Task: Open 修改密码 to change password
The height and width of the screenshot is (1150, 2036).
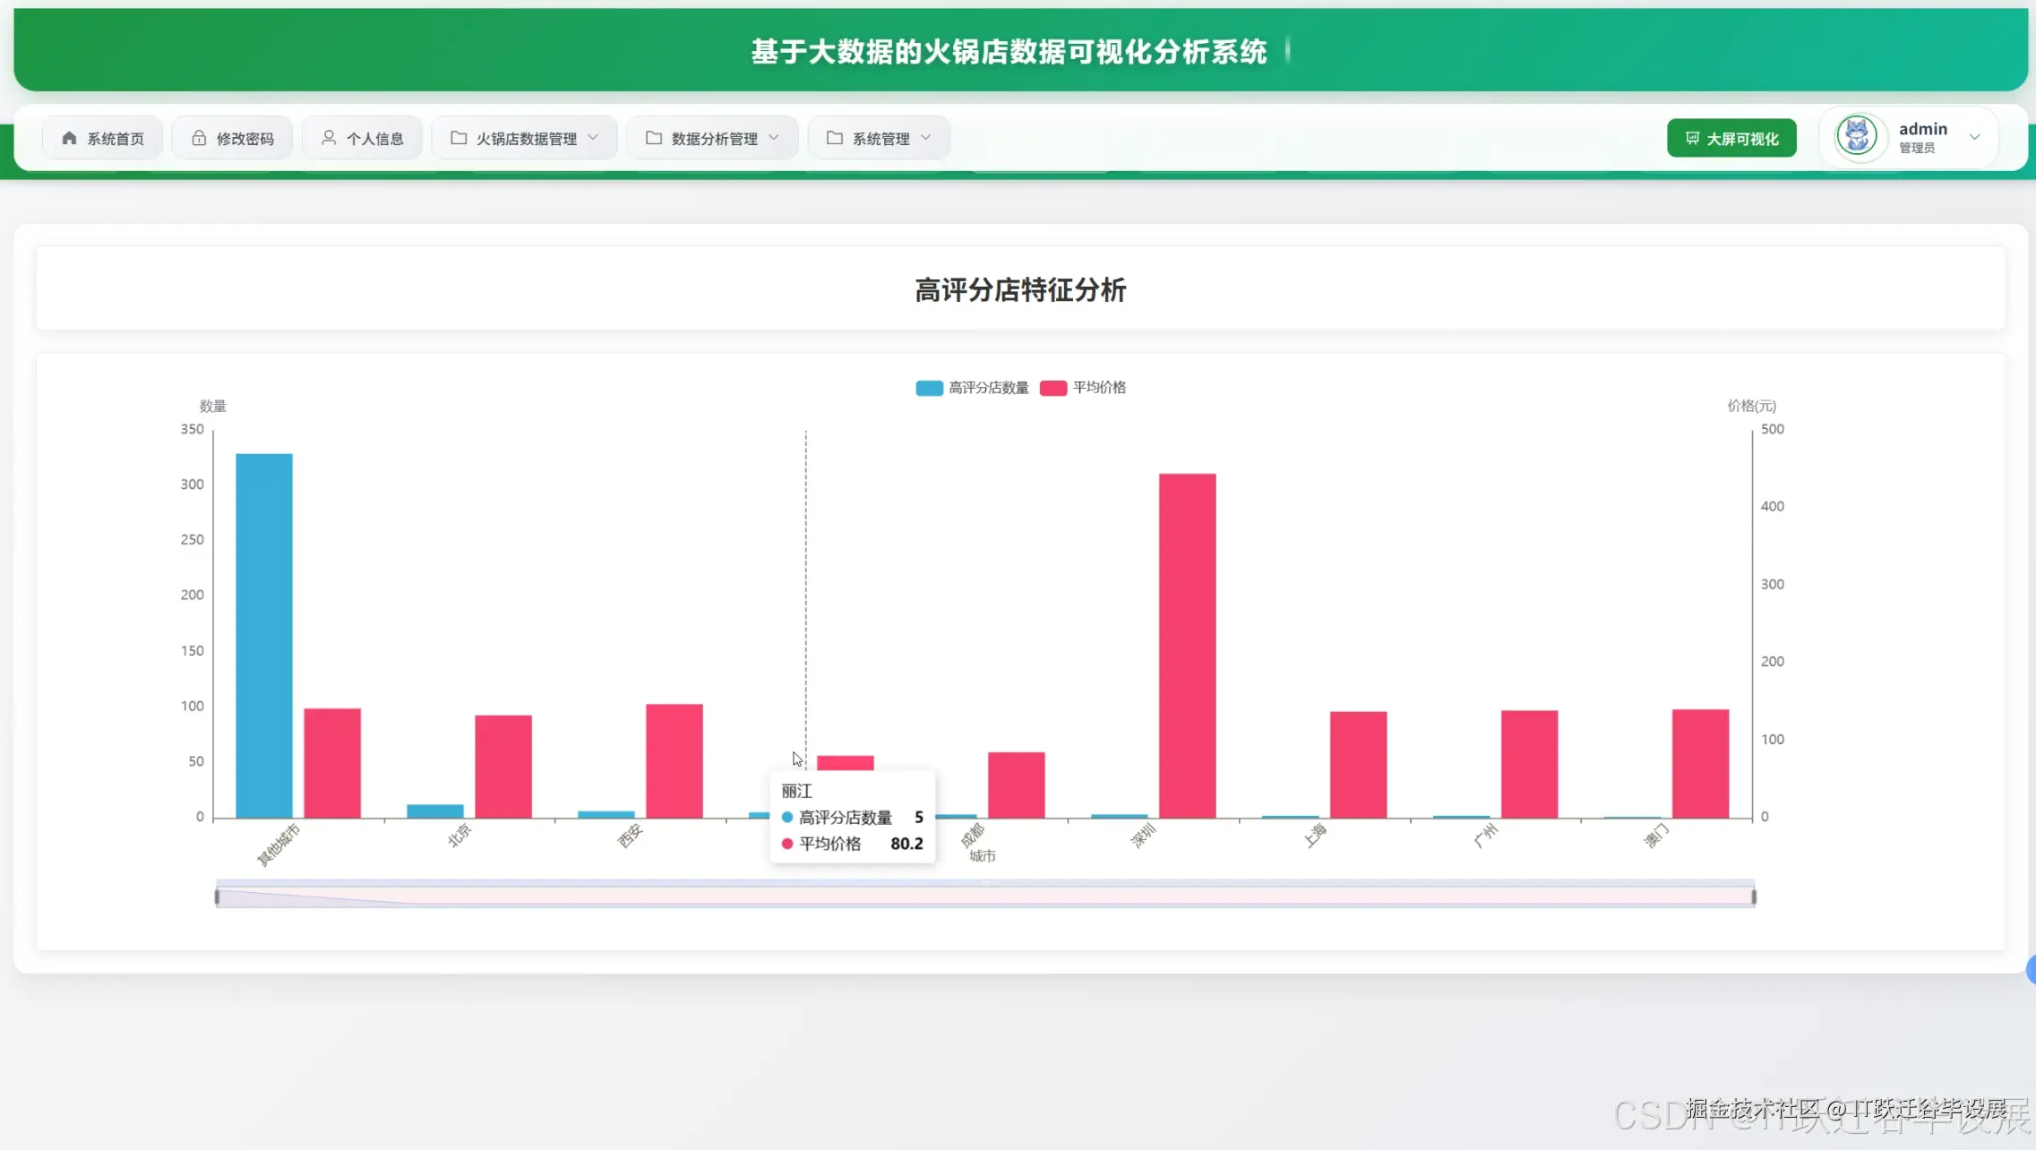Action: click(232, 137)
